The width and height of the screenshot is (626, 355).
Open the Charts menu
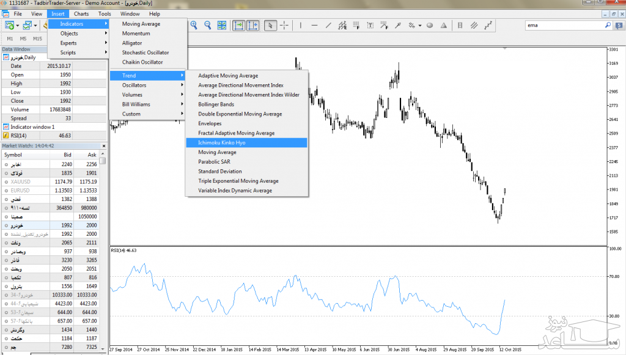point(81,13)
